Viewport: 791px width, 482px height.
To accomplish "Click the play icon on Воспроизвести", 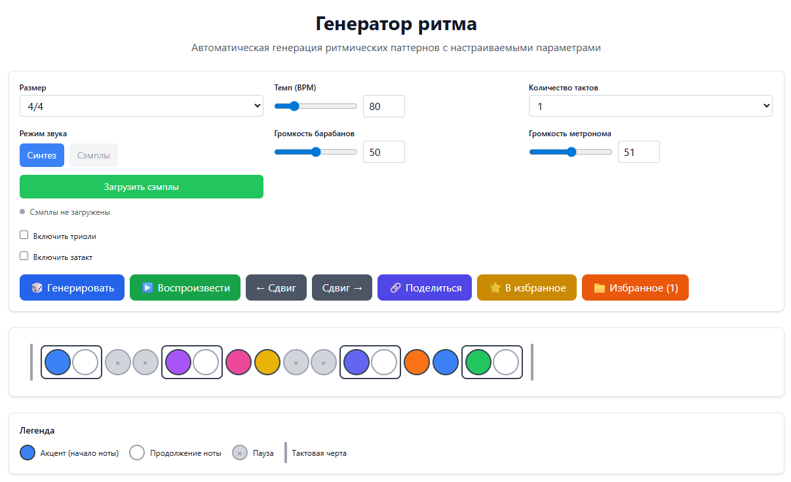I will point(147,287).
